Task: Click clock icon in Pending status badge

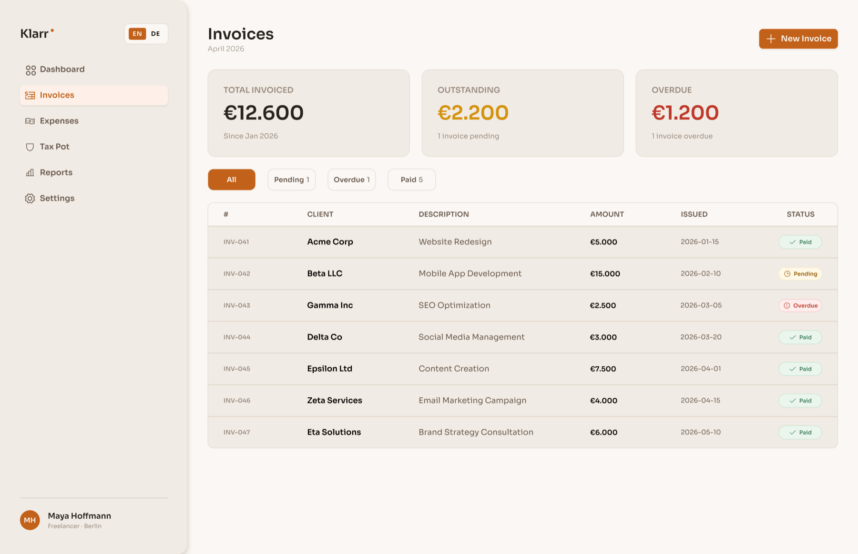Action: click(x=787, y=274)
